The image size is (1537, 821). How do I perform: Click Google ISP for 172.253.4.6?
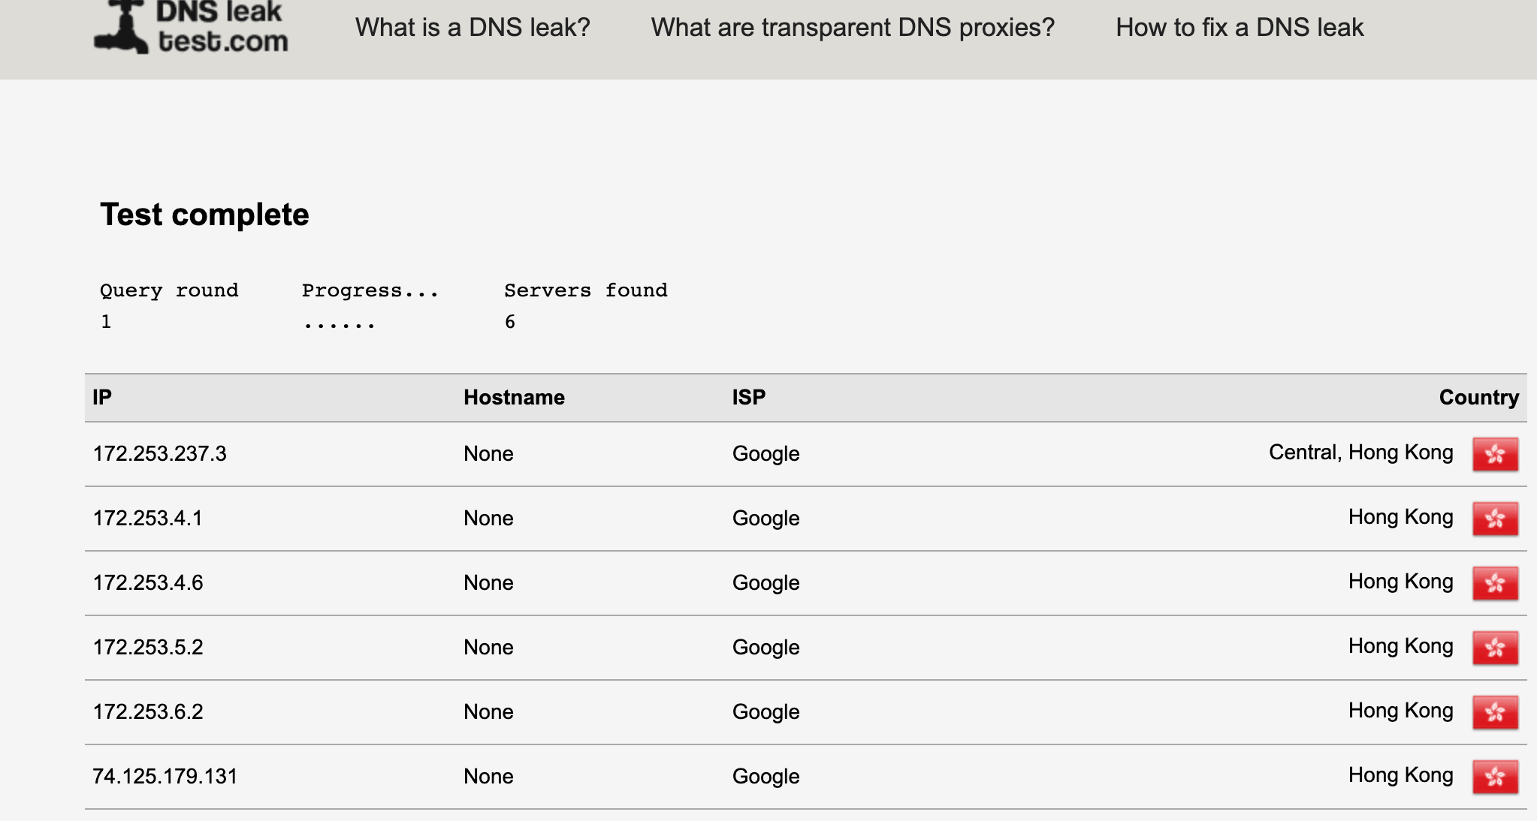pos(765,583)
